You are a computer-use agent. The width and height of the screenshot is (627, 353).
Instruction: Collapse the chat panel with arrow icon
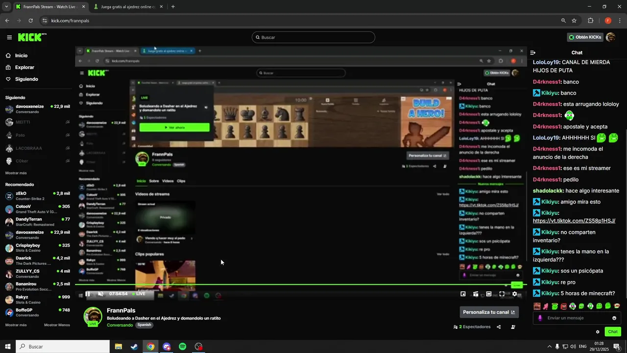pyautogui.click(x=533, y=52)
